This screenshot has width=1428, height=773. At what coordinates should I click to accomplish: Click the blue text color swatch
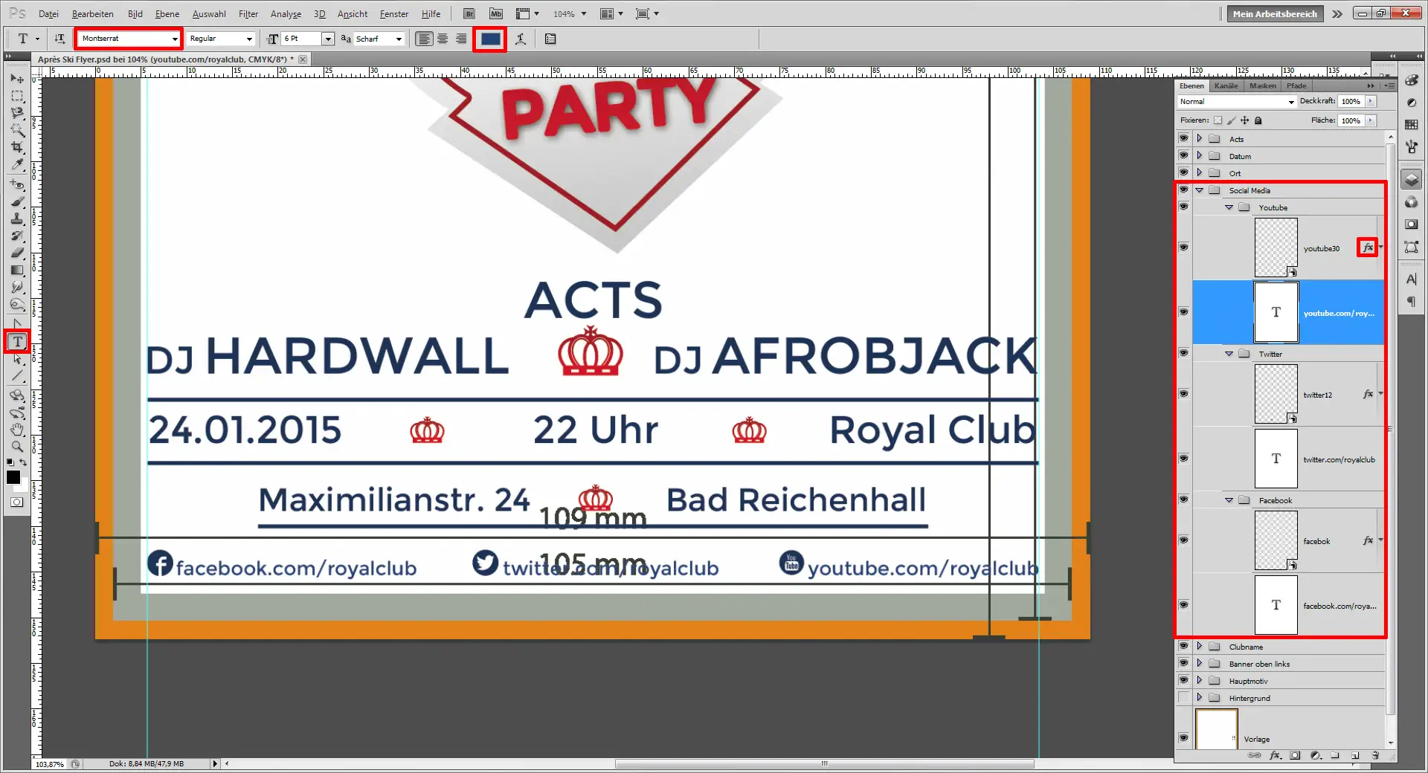tap(490, 39)
